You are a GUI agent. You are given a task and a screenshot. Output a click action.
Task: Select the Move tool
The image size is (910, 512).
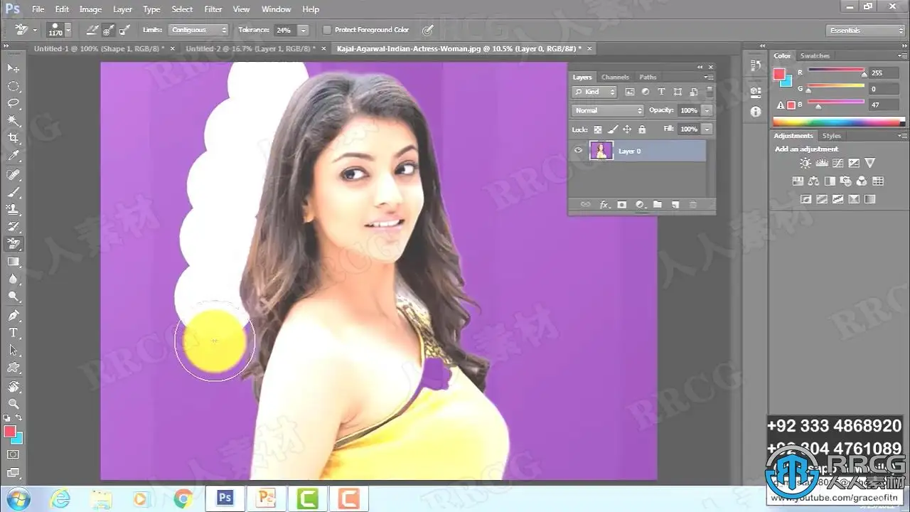[x=13, y=68]
